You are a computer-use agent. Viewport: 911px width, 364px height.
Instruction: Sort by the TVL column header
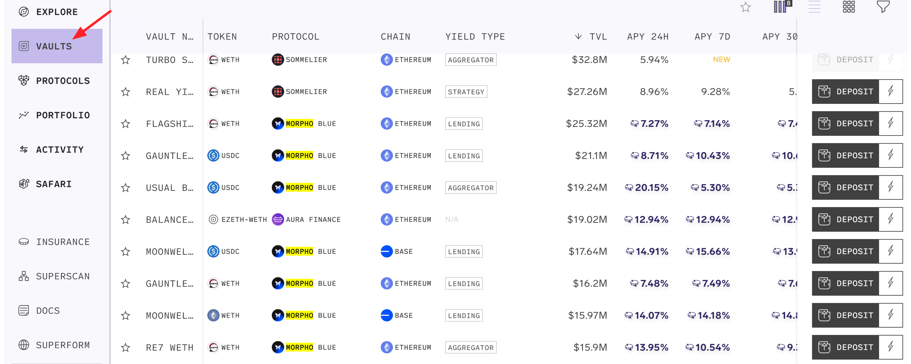click(x=591, y=36)
